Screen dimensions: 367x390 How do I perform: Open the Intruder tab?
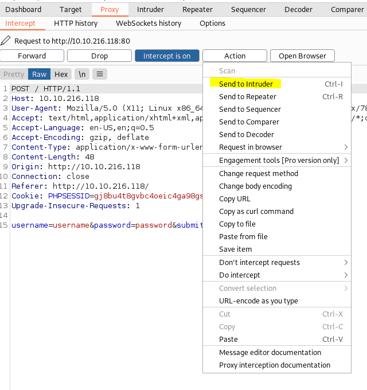tap(150, 9)
